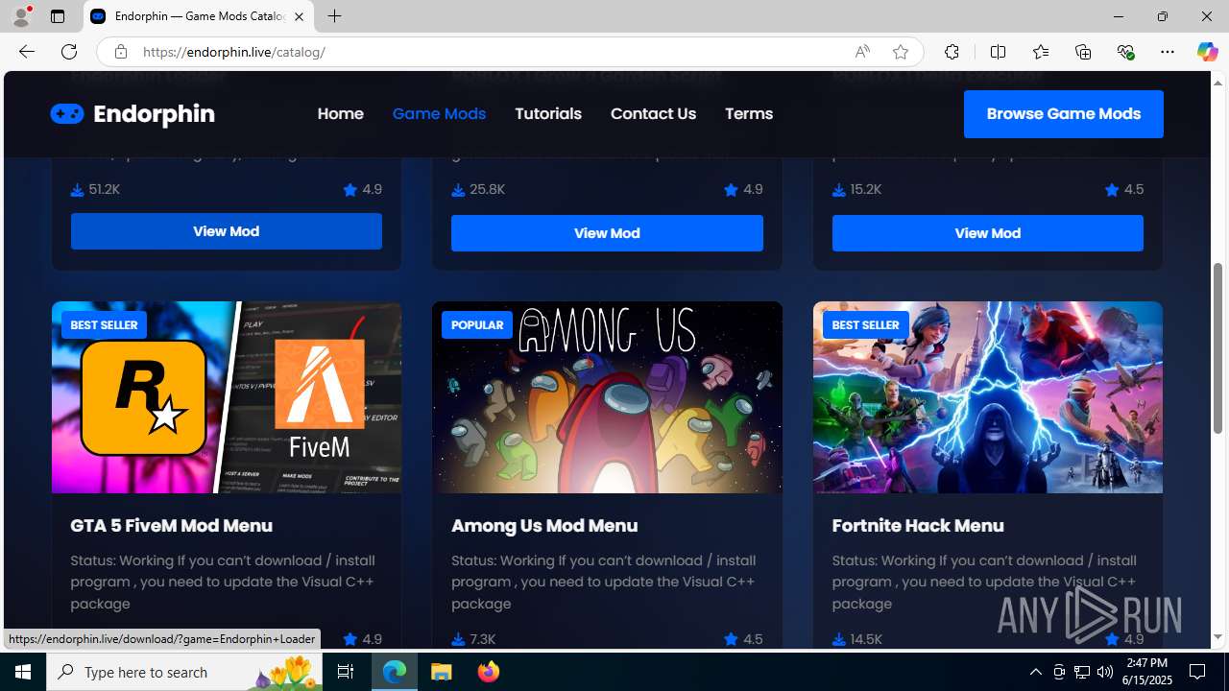Open the GTA 5 FiveM card image
The image size is (1229, 691).
pos(227,397)
